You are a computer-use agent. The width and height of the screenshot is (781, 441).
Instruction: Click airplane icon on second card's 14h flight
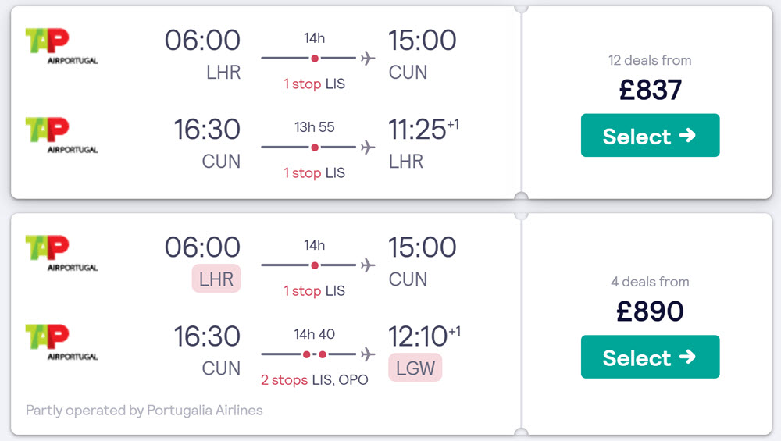tap(368, 265)
